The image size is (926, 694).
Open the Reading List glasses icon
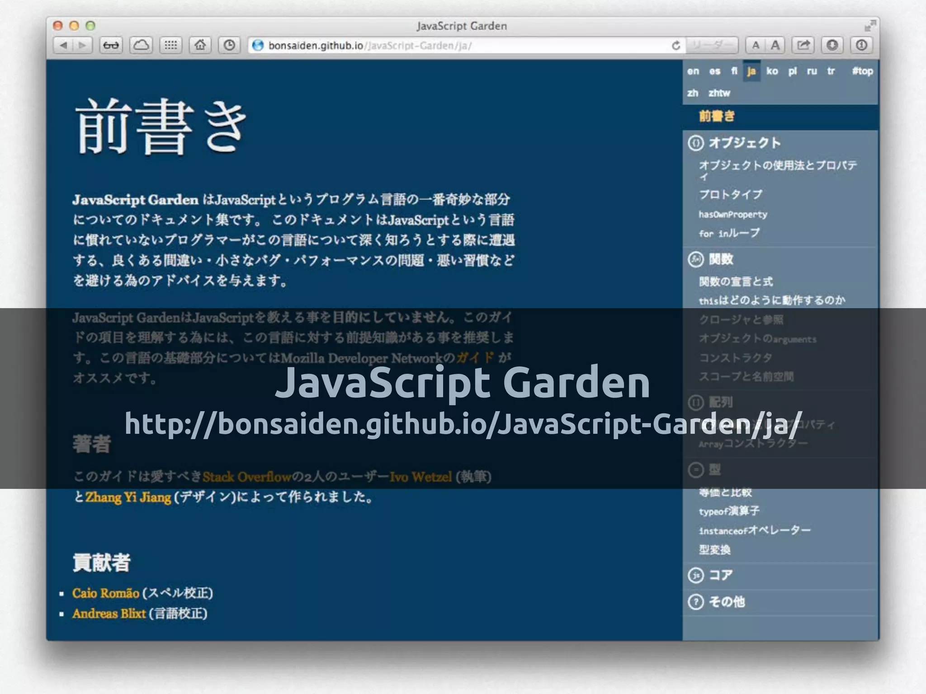coord(111,45)
